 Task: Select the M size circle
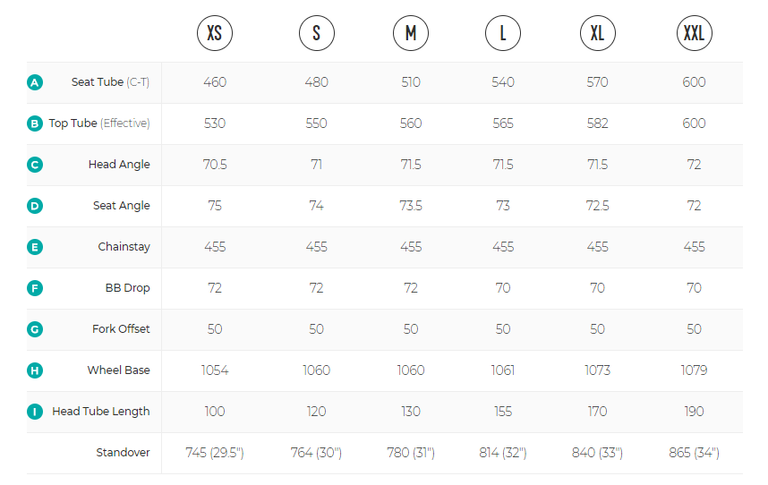coord(411,33)
